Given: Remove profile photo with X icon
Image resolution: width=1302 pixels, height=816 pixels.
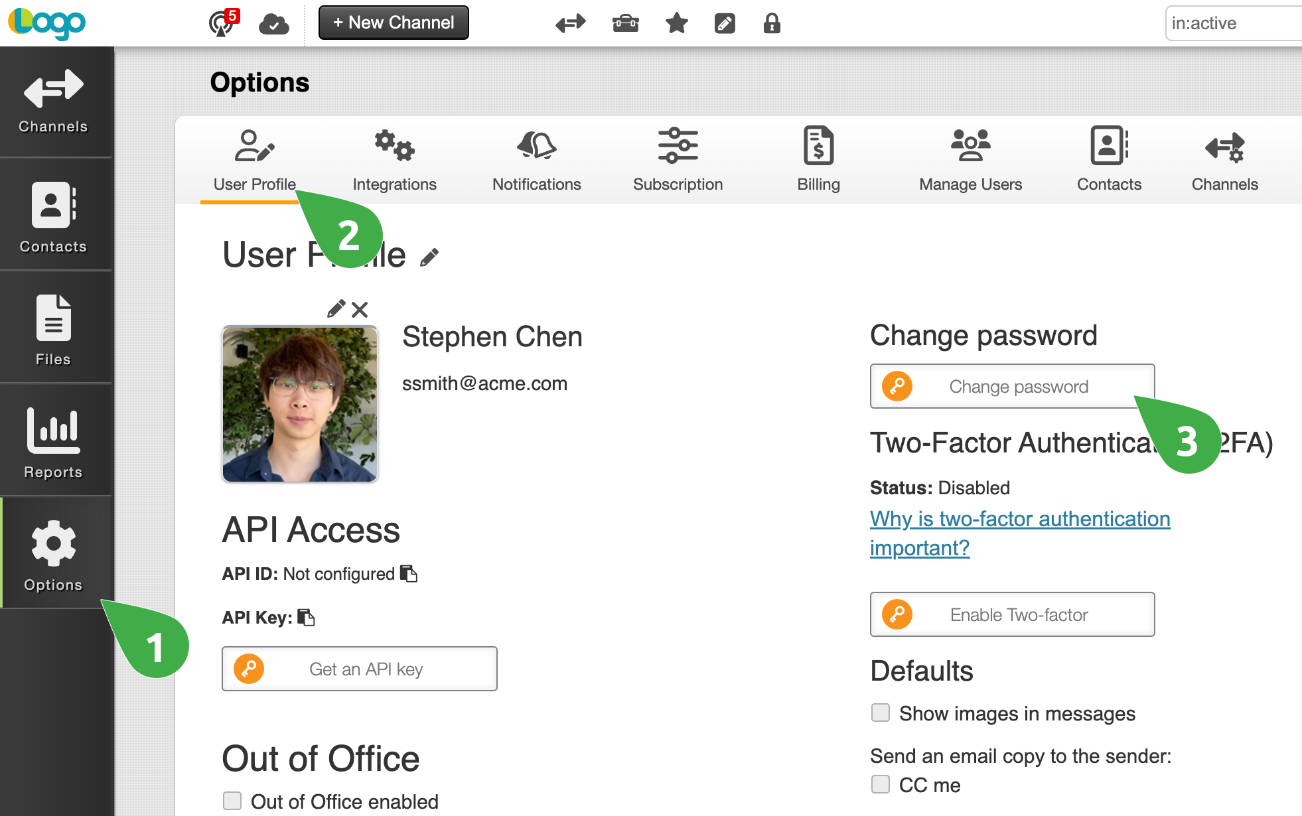Looking at the screenshot, I should [x=360, y=309].
